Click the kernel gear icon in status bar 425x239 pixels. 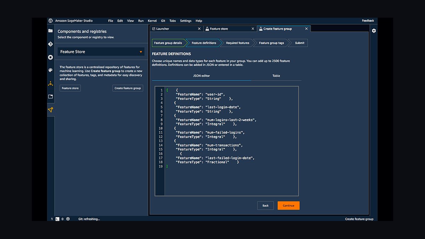pyautogui.click(x=68, y=219)
